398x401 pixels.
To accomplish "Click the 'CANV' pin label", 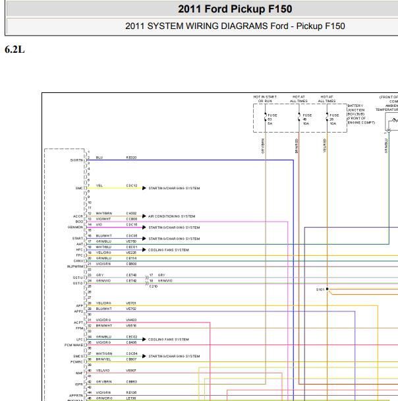I will (78, 261).
